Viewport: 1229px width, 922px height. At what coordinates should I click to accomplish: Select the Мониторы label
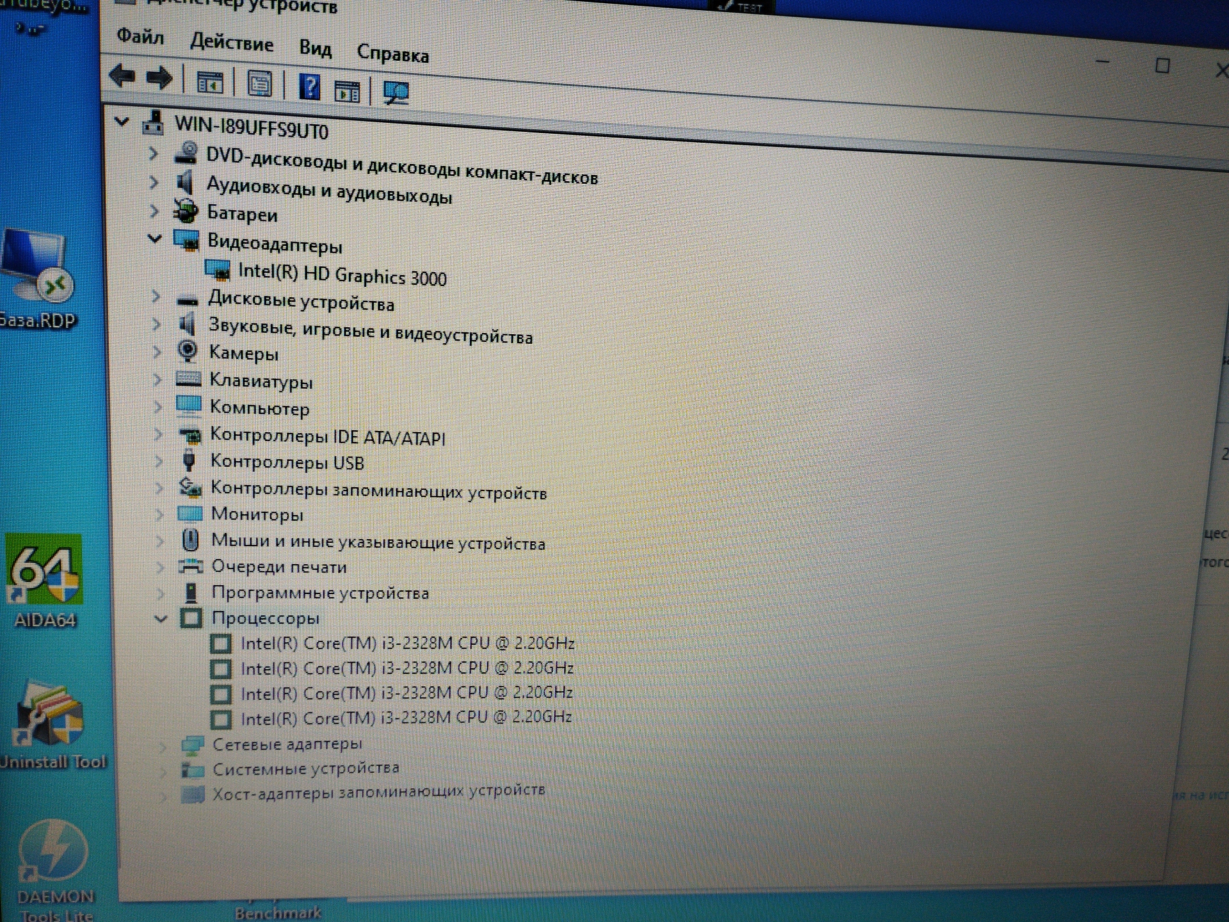click(257, 514)
